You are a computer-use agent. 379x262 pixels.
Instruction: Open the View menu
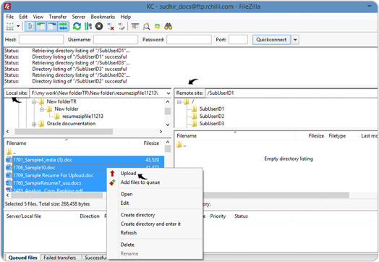coord(38,17)
